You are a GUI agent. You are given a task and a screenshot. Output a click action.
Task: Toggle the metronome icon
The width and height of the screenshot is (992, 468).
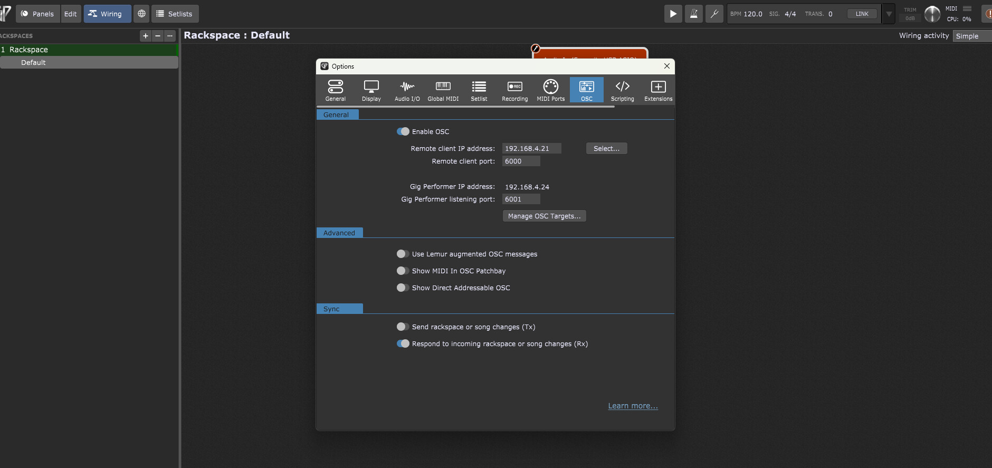tap(694, 14)
